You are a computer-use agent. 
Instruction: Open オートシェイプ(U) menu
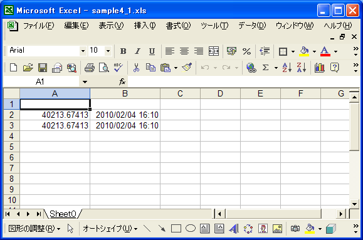click(x=110, y=229)
